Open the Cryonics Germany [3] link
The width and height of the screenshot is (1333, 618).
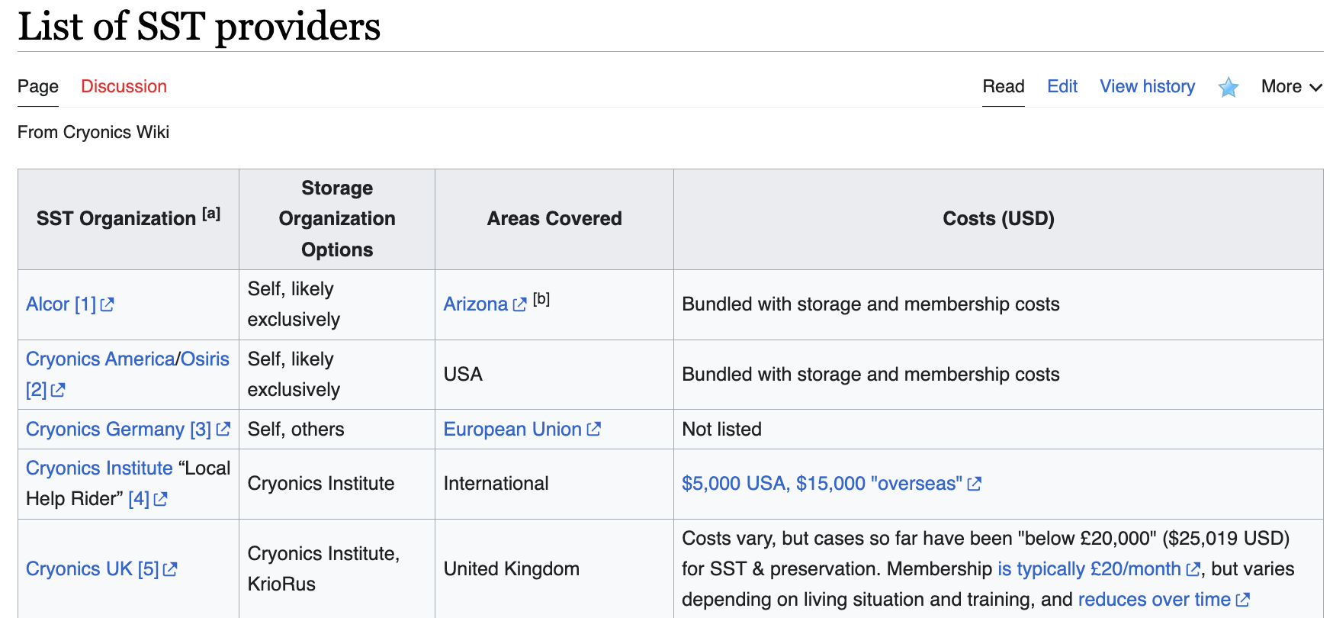(x=128, y=430)
